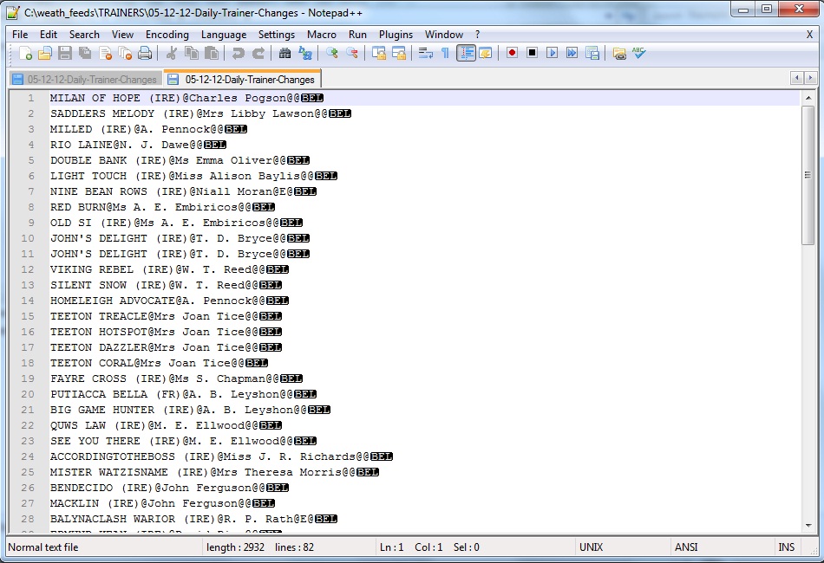
Task: Zoom in with the magnifier icon
Action: [332, 53]
